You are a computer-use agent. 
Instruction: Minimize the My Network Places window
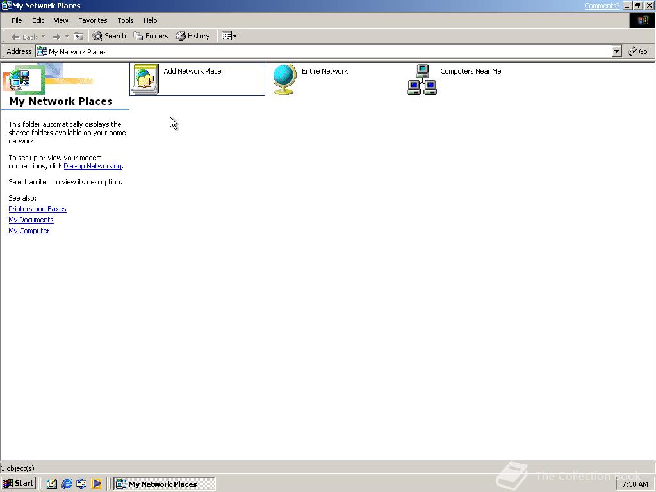pos(627,6)
